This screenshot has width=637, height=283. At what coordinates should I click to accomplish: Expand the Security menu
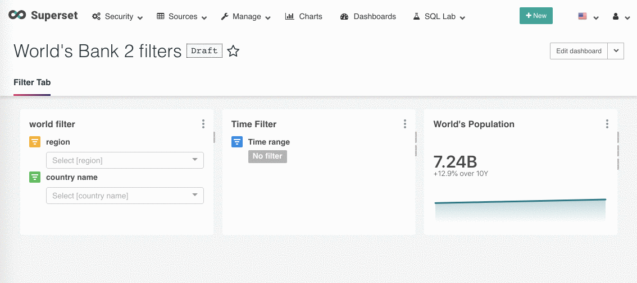coord(140,18)
